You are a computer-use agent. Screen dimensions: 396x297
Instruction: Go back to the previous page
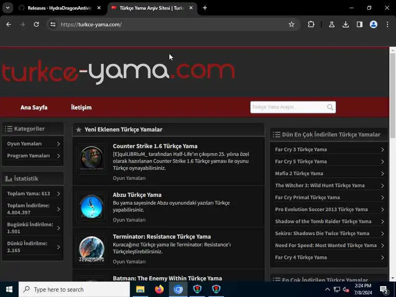coord(9,24)
